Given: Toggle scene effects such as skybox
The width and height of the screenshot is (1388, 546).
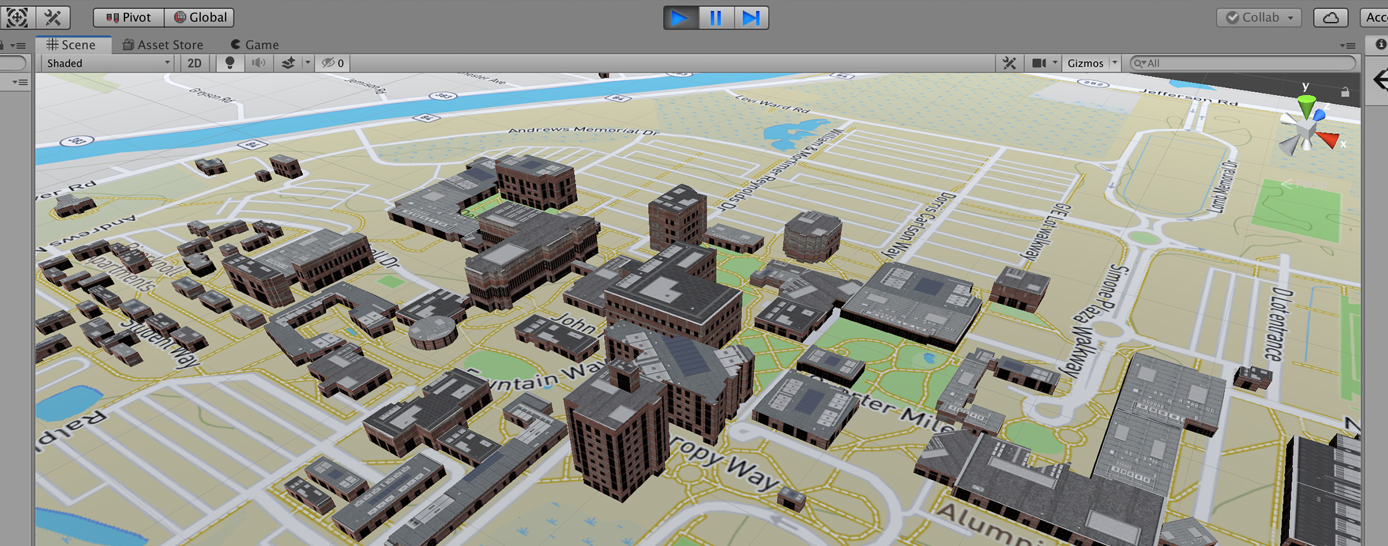Looking at the screenshot, I should click(288, 63).
